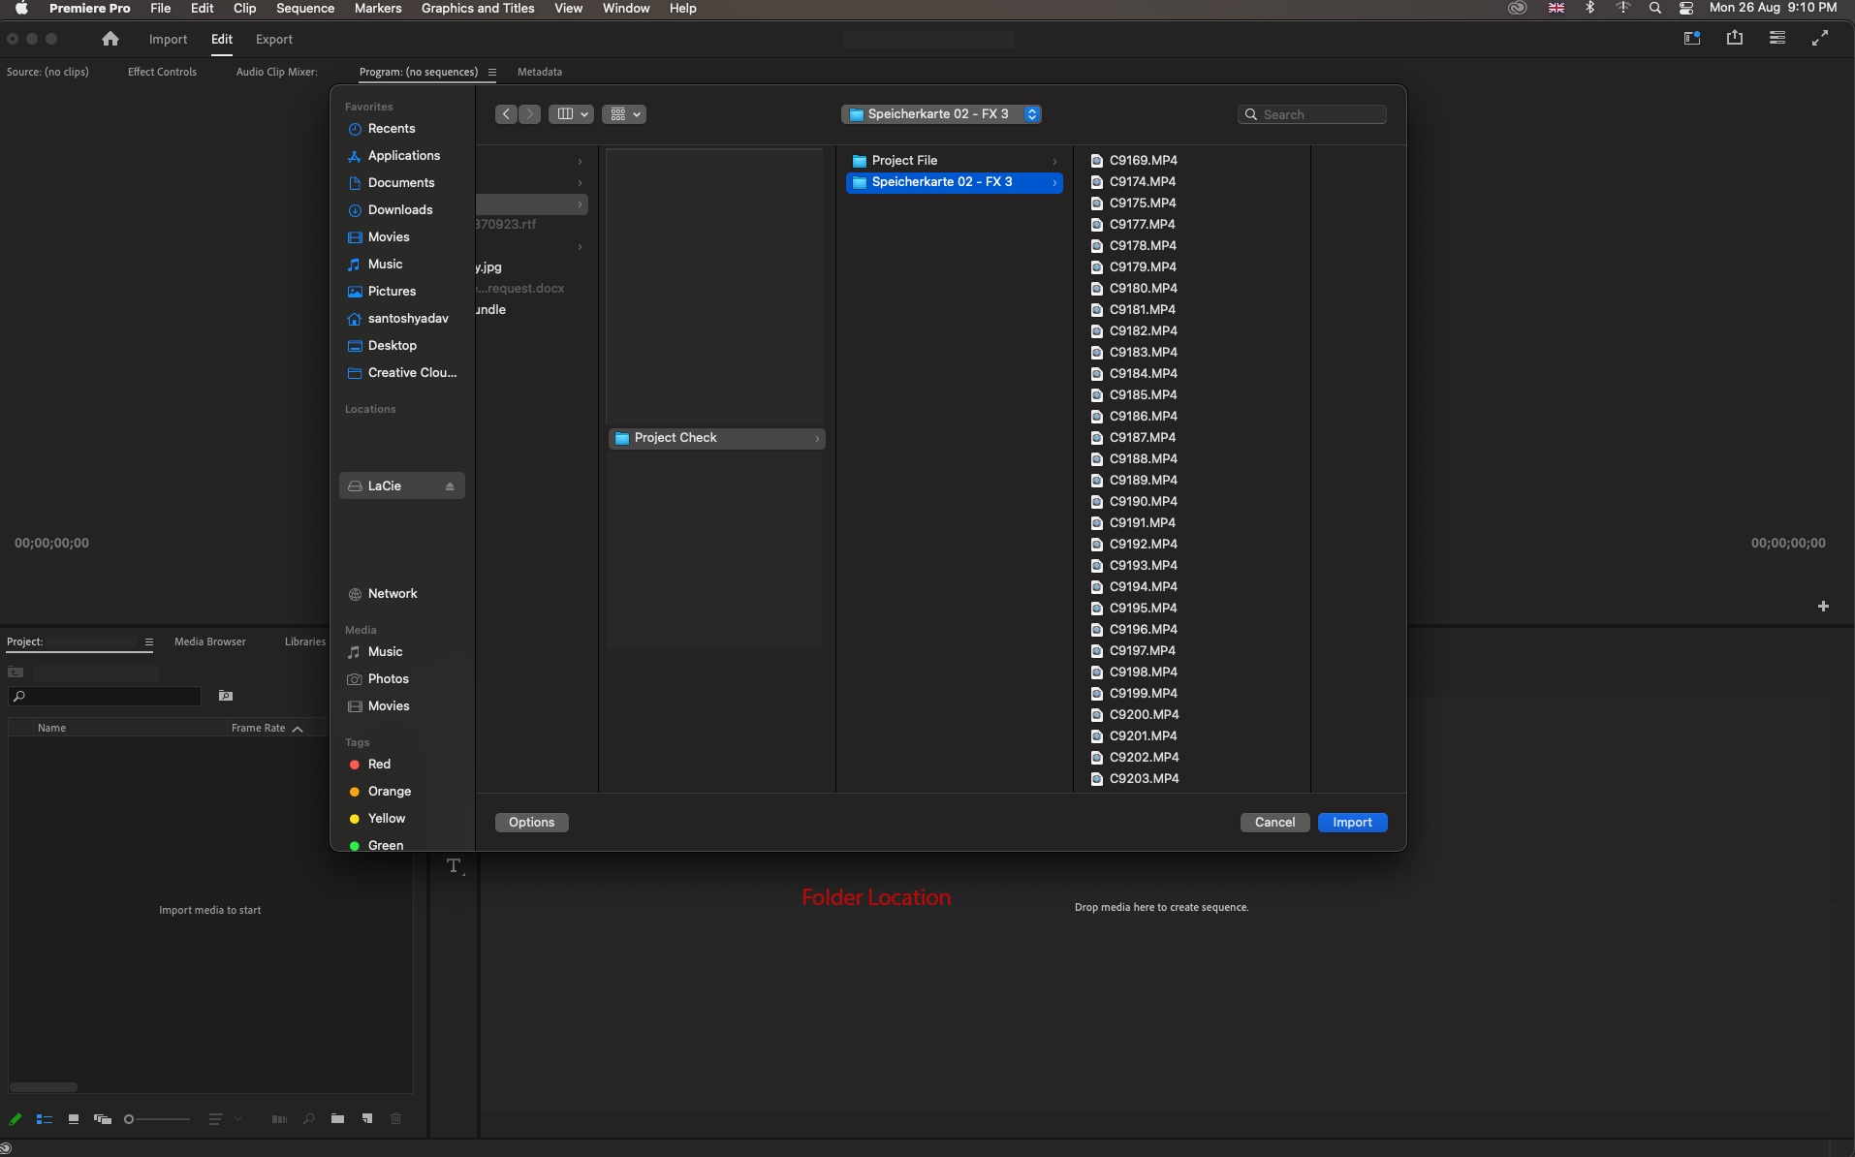Screen dimensions: 1855x1157
Task: Eject the LaCie drive
Action: coord(450,486)
